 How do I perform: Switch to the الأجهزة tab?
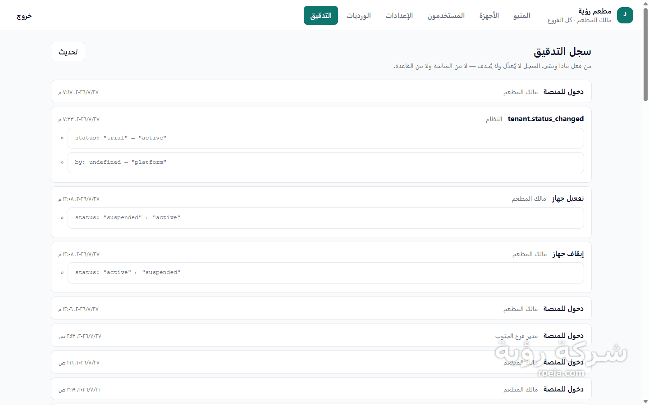[x=489, y=15]
